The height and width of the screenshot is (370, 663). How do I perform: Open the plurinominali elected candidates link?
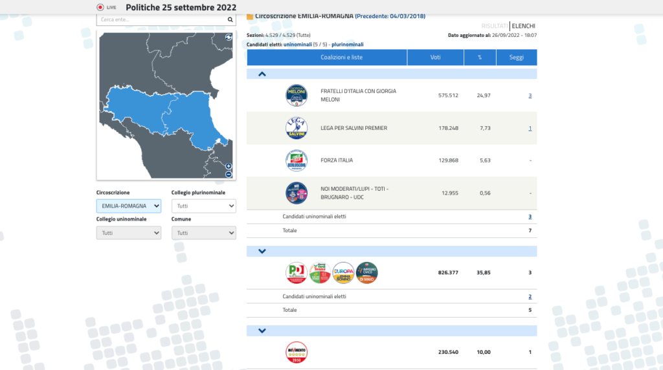(x=348, y=45)
